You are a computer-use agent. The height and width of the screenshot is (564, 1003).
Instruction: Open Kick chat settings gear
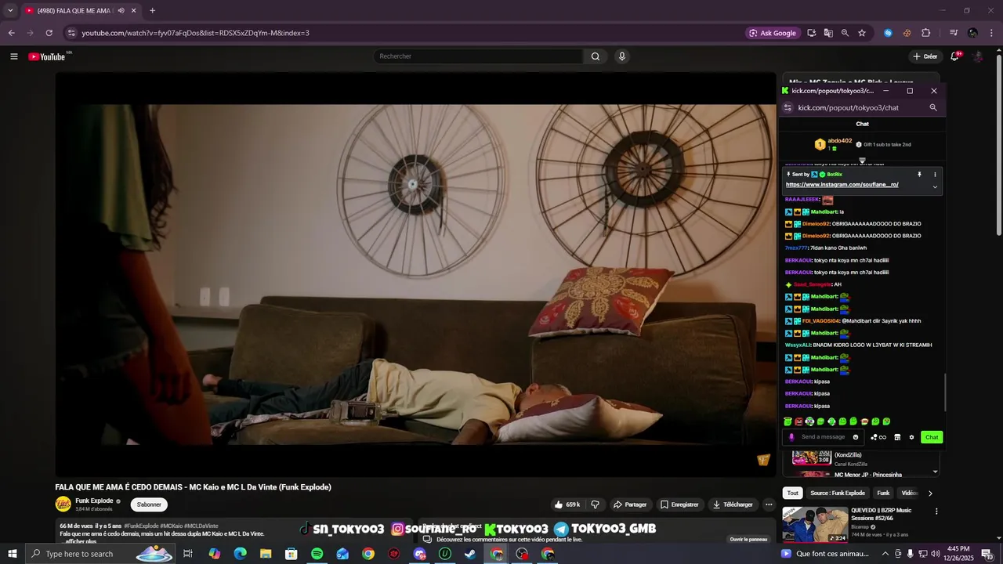(911, 437)
